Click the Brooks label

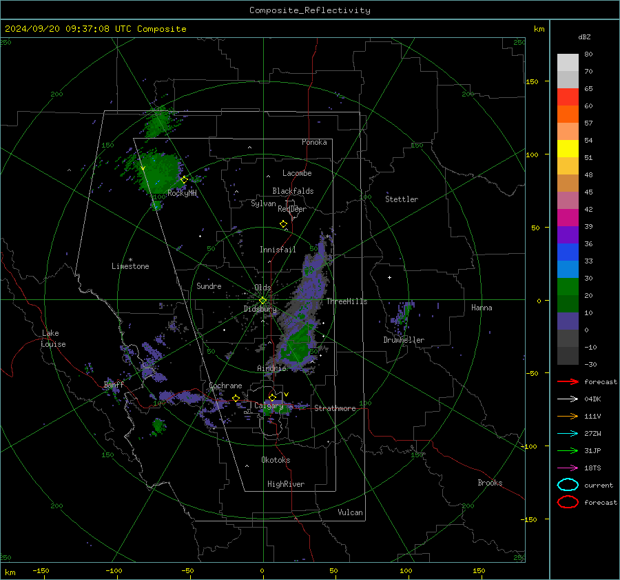[490, 483]
